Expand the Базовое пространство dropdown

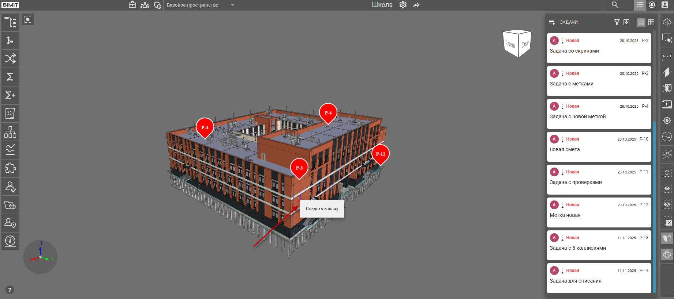pyautogui.click(x=232, y=5)
